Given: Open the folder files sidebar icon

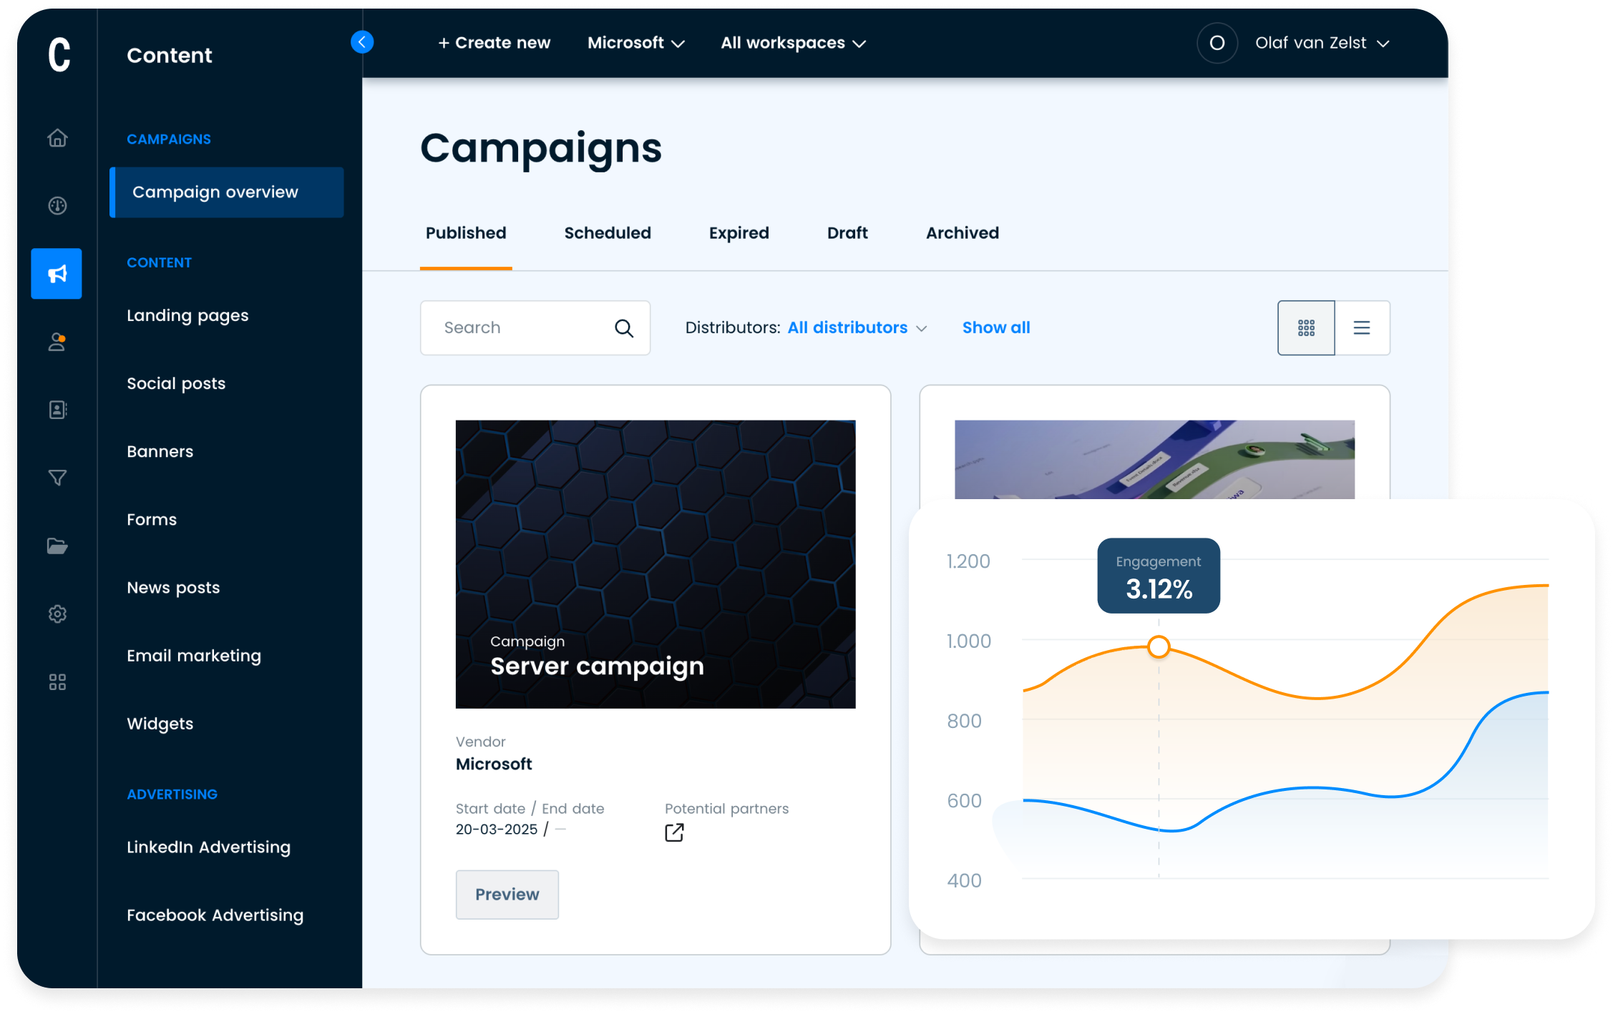Looking at the screenshot, I should click(57, 546).
